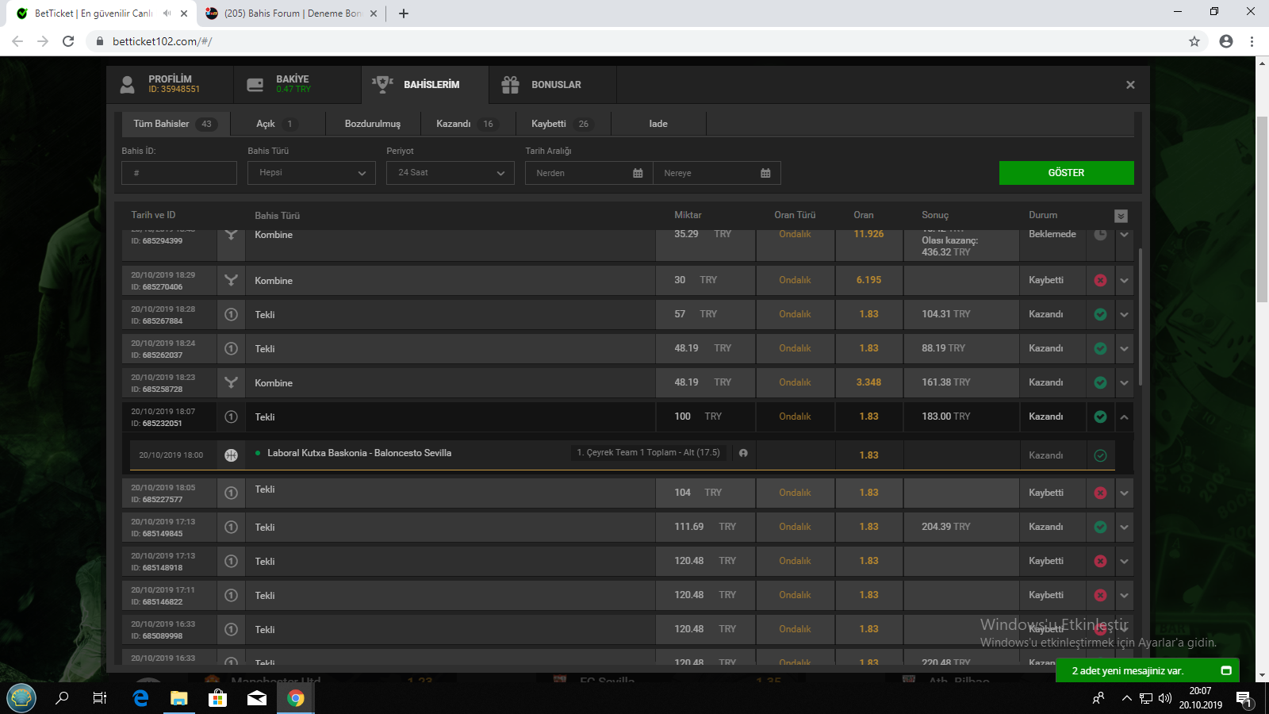The image size is (1269, 714).
Task: Switch to Bahis Forum browser tab
Action: pyautogui.click(x=293, y=13)
